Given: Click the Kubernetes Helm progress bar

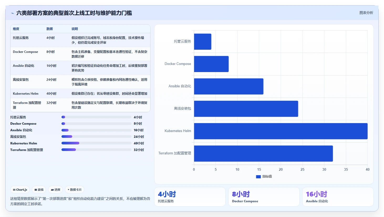Looking at the screenshot, I should point(96,143).
